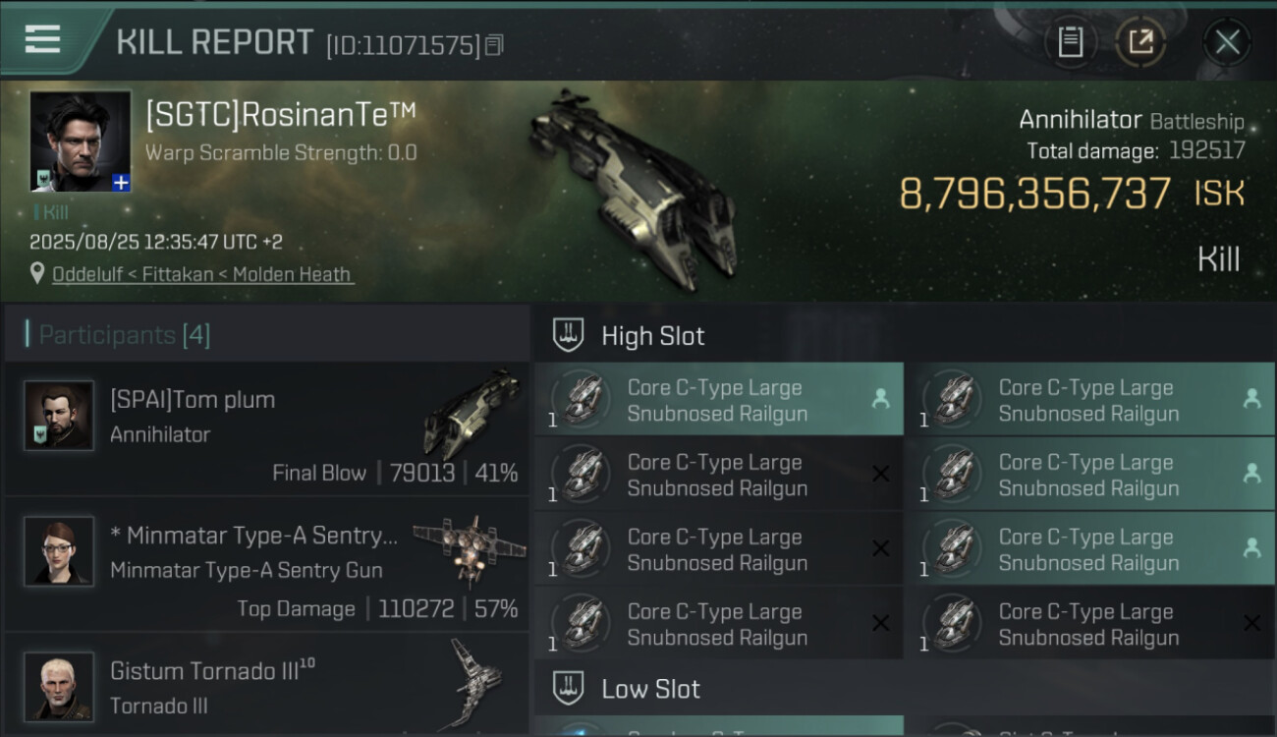Tap the blue plus on victim portrait
This screenshot has width=1277, height=737.
(x=121, y=182)
